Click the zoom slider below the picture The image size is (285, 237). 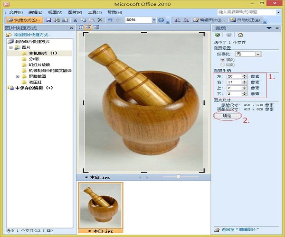(179, 177)
